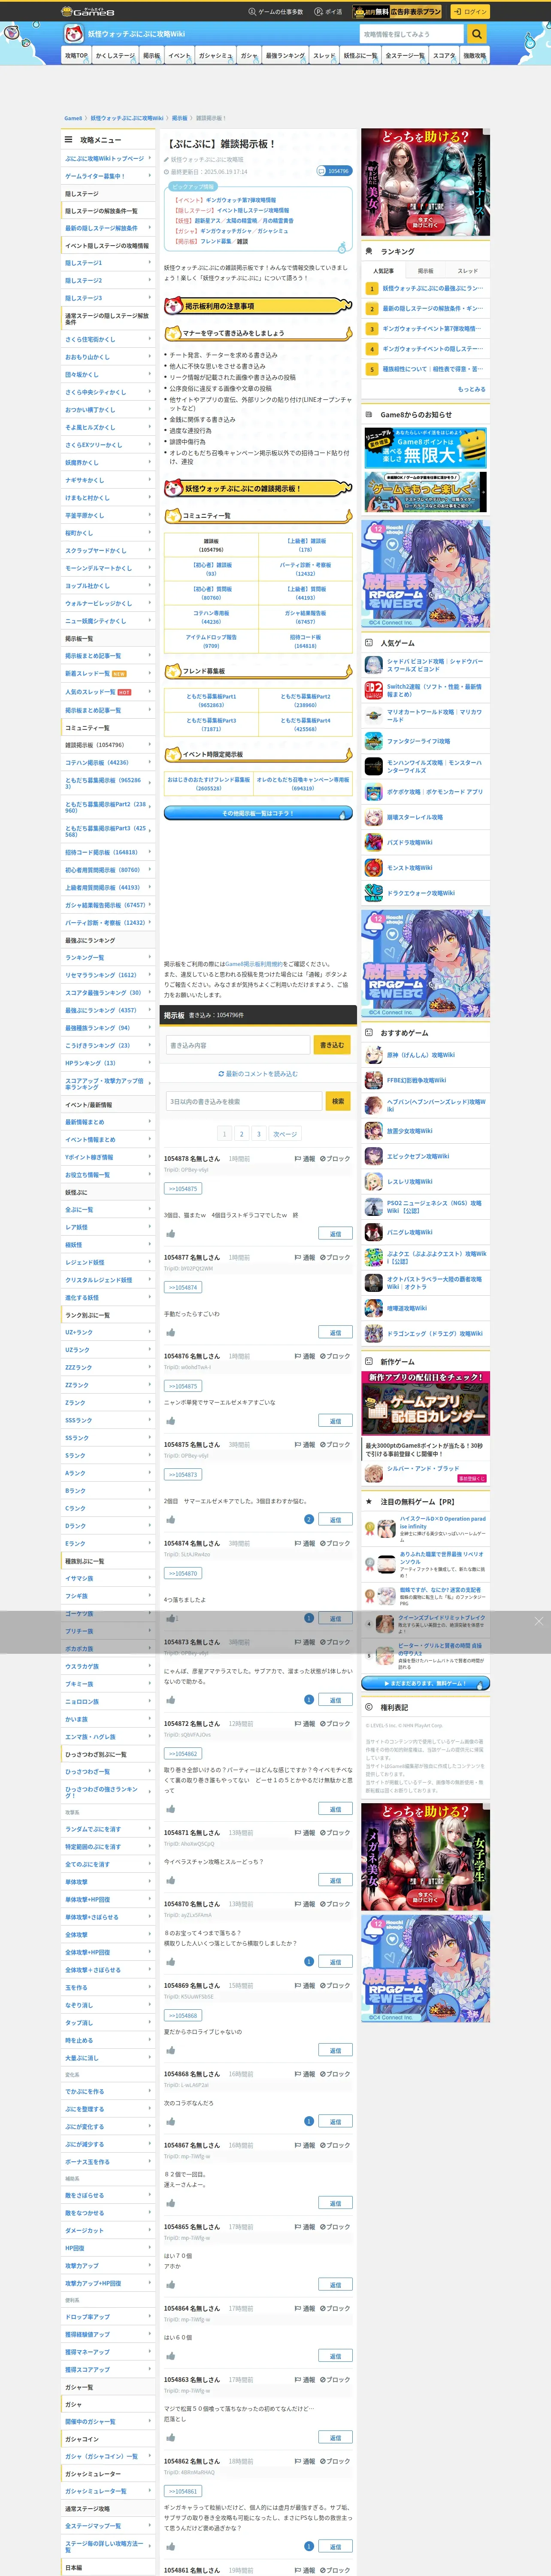
Task: Click 雑談板 (1054796) community cell
Action: (211, 545)
